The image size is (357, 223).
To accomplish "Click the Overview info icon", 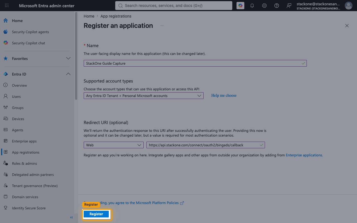I will (x=6, y=85).
